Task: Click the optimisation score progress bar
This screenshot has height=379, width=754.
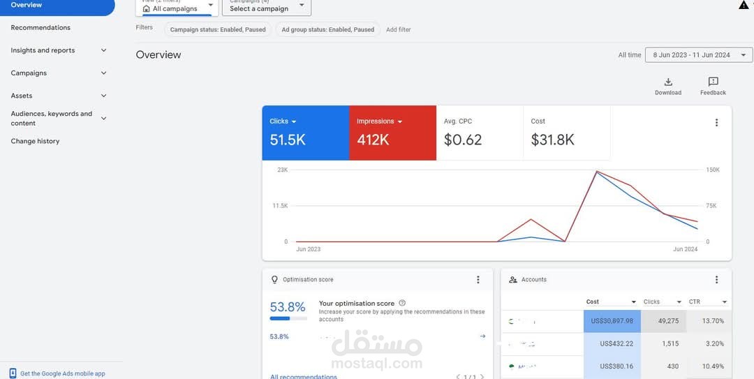Action: pyautogui.click(x=288, y=318)
